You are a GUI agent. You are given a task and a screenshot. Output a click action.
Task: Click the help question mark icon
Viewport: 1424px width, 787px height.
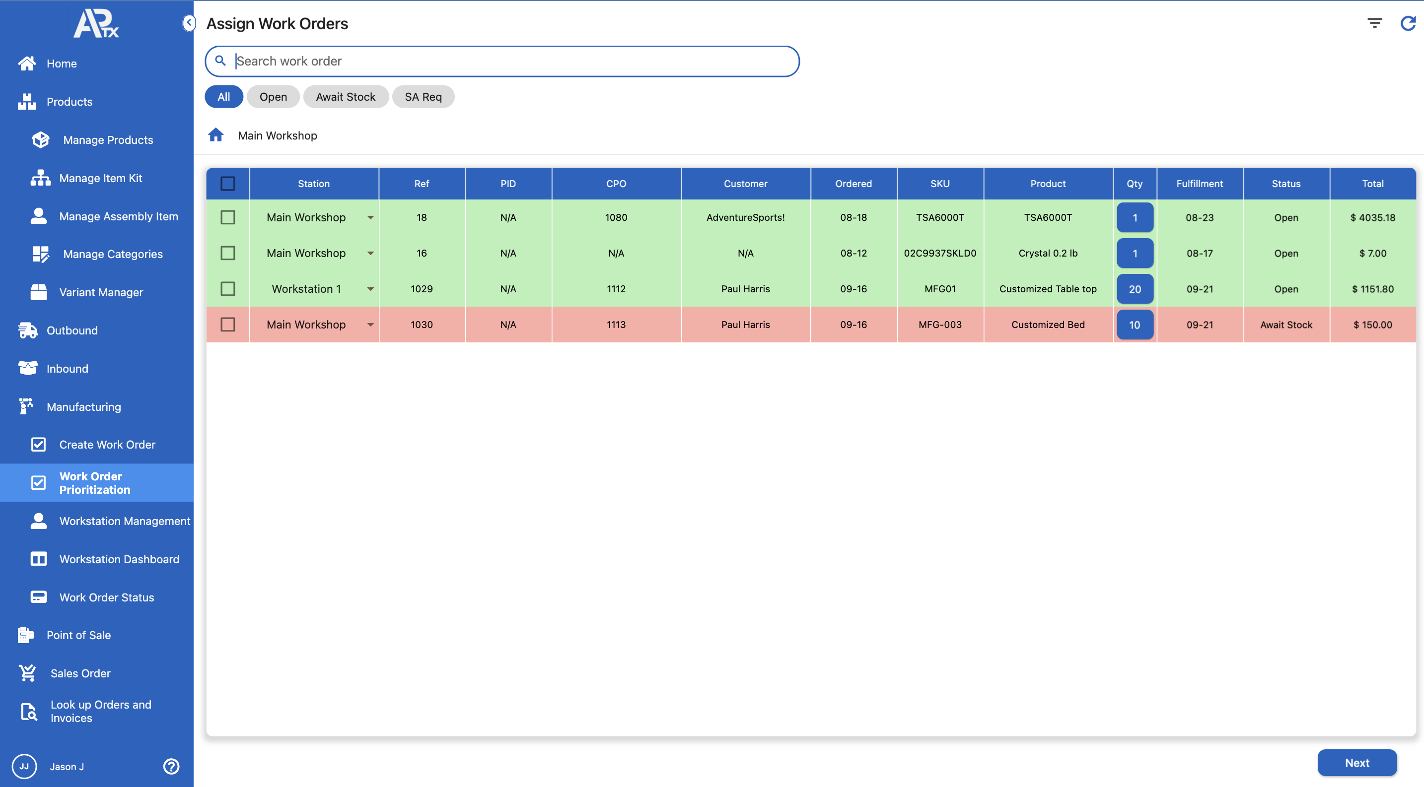click(171, 766)
